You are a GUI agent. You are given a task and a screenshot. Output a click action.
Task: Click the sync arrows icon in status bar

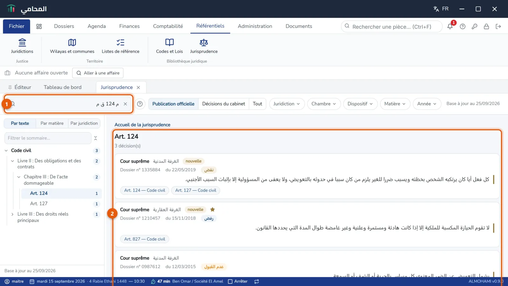pos(257,281)
